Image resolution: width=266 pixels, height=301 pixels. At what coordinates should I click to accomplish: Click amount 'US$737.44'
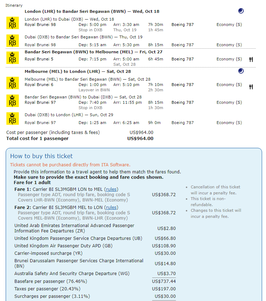point(164,281)
